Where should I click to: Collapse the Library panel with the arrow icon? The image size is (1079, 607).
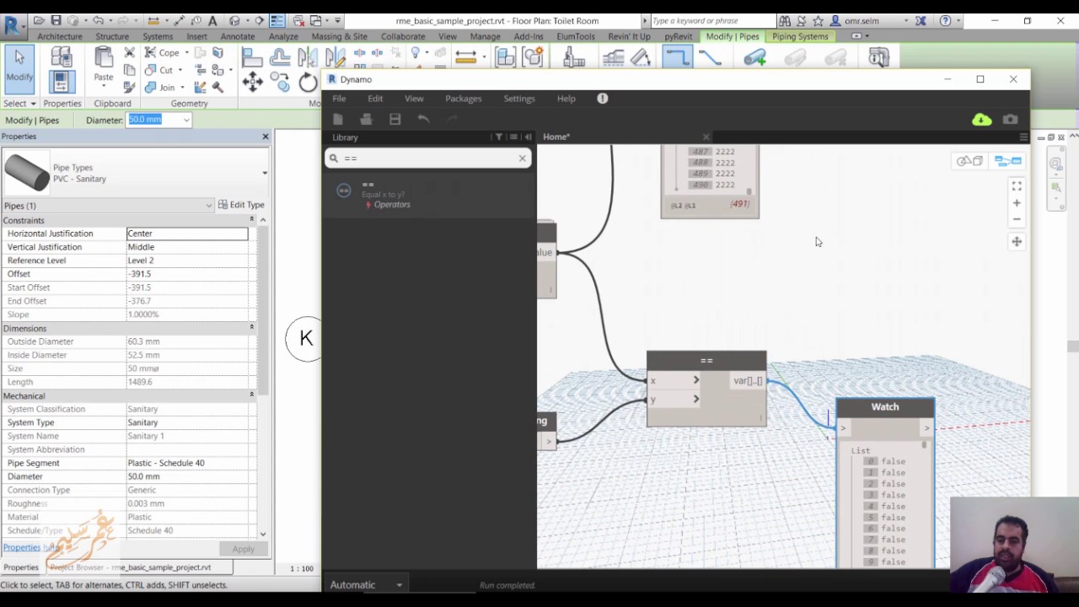point(528,137)
